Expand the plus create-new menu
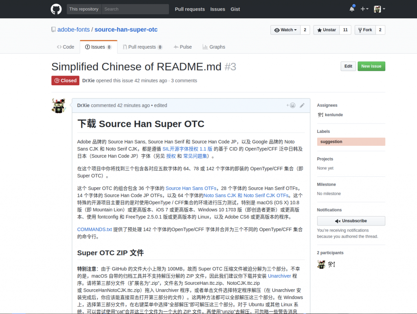 (364, 9)
